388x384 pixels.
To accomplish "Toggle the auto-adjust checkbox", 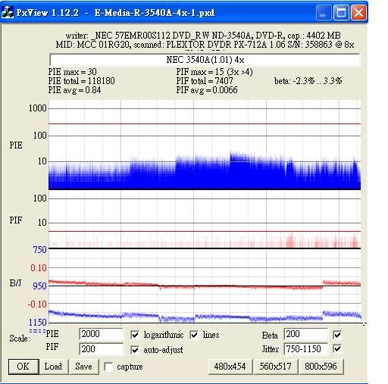I will (135, 350).
